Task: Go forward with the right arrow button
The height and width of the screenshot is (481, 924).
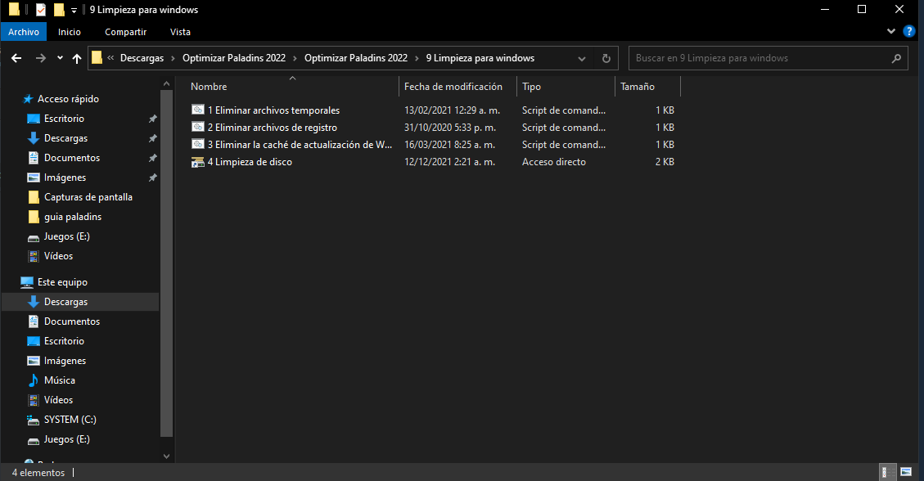Action: (x=41, y=58)
